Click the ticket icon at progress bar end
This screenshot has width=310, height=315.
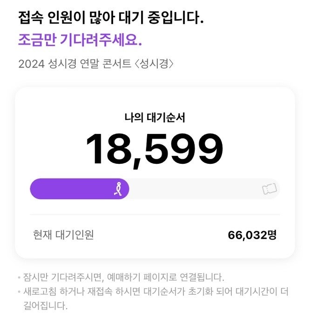point(269,189)
